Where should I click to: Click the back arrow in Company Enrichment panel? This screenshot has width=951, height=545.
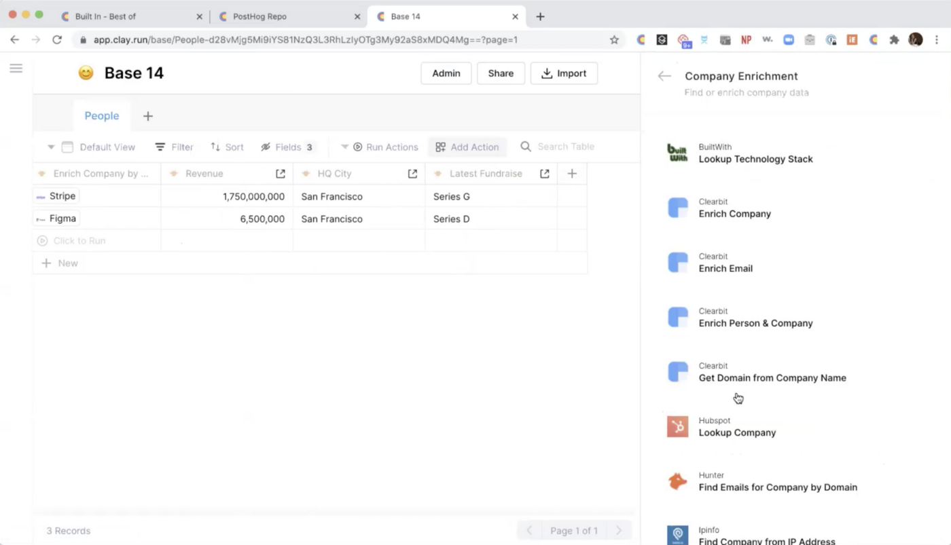pyautogui.click(x=664, y=76)
